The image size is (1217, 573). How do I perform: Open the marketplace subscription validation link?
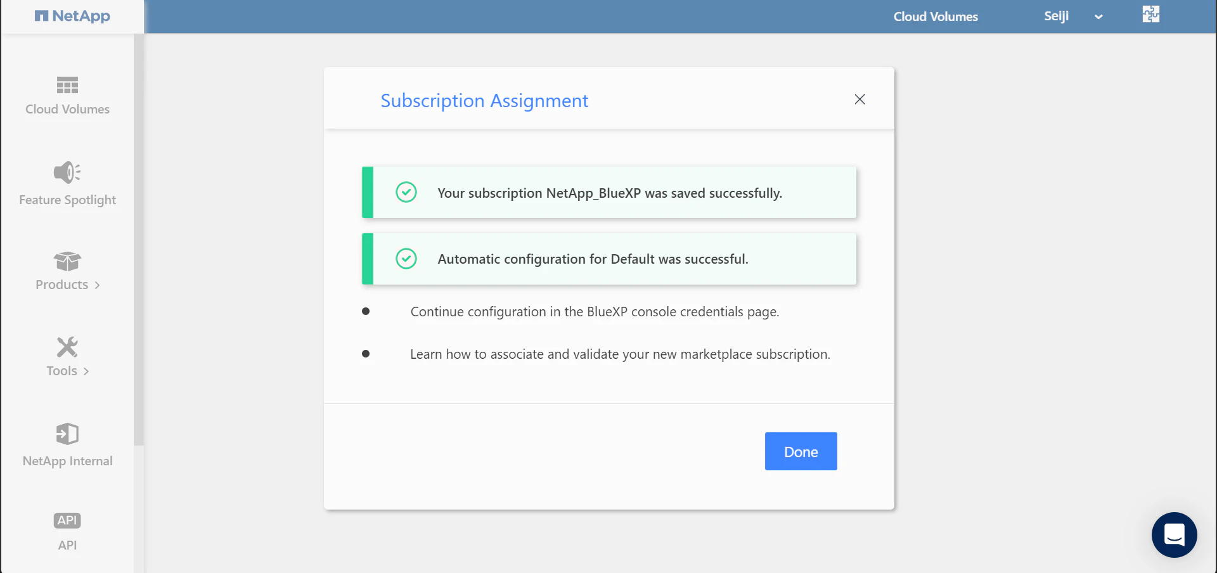pos(620,354)
